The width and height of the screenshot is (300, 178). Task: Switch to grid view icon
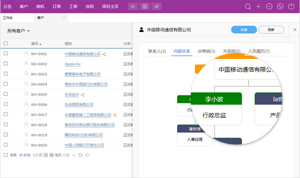[x=145, y=6]
